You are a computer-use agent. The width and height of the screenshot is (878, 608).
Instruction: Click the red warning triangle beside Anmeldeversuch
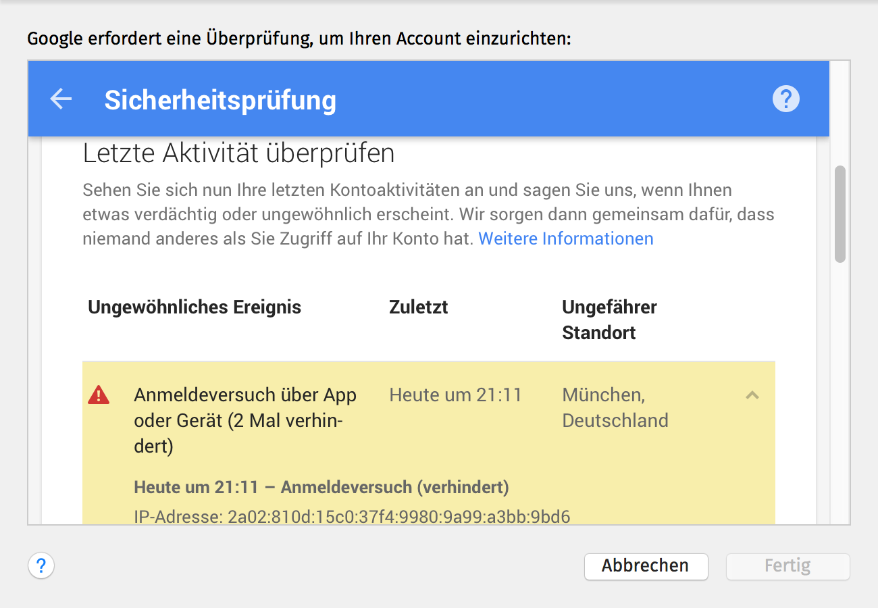click(99, 395)
